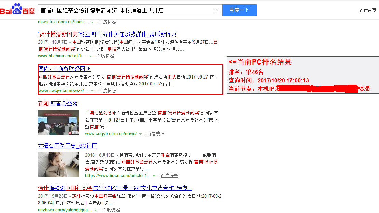
Task: Click the 2016年8月19日 date text
Action: click(100, 155)
